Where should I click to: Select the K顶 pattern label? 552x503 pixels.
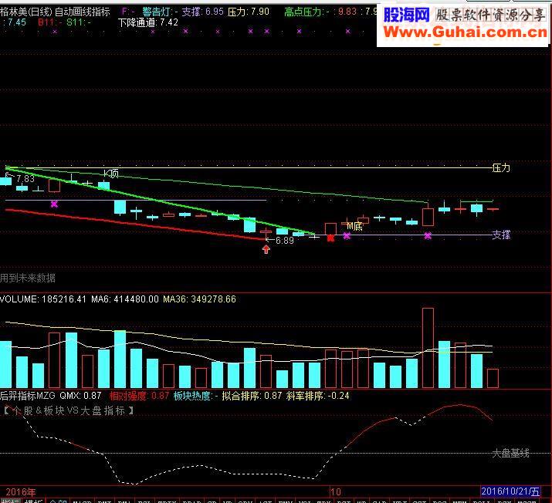(x=111, y=174)
